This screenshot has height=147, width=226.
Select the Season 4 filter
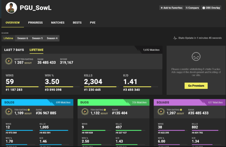52,38
